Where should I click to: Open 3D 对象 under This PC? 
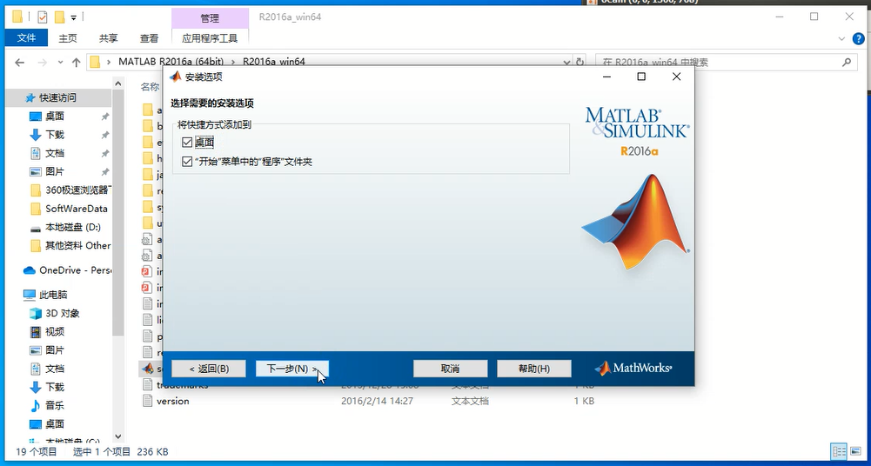point(63,314)
